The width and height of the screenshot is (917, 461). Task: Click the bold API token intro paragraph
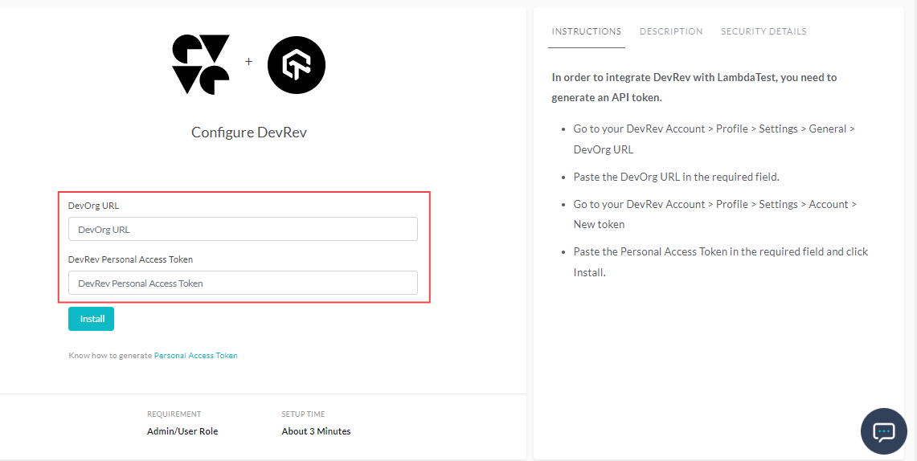694,87
